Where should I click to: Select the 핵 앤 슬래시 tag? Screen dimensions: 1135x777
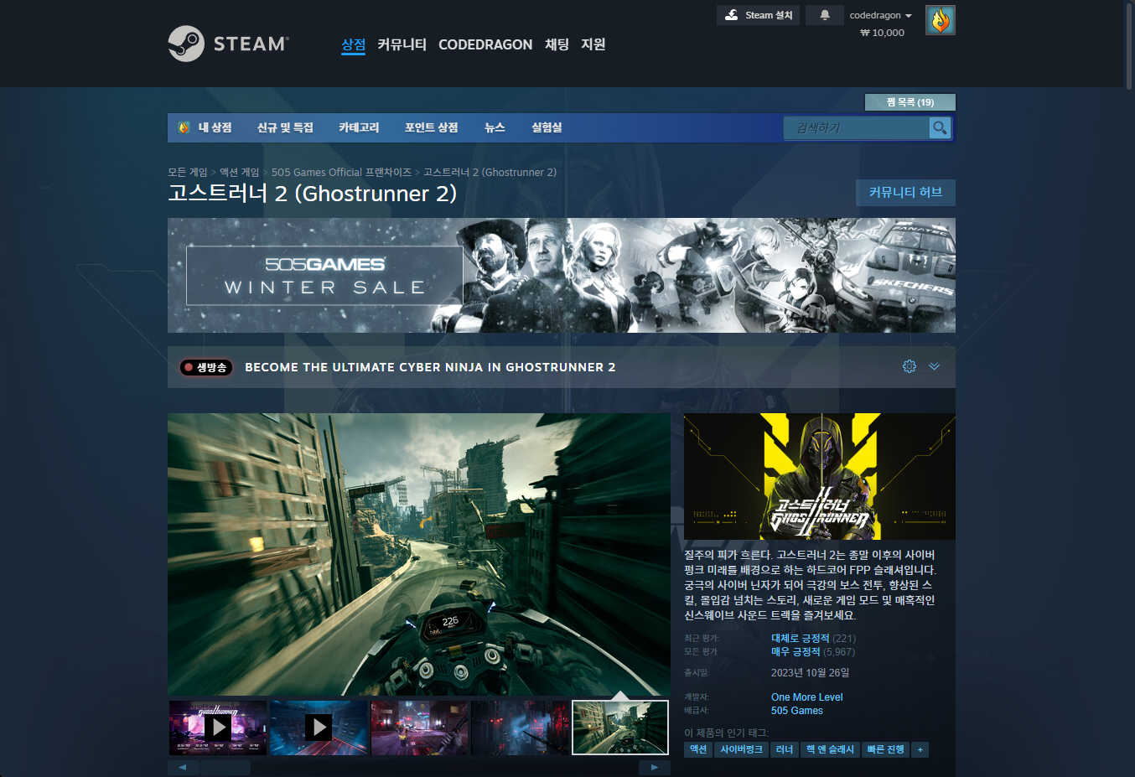(830, 749)
